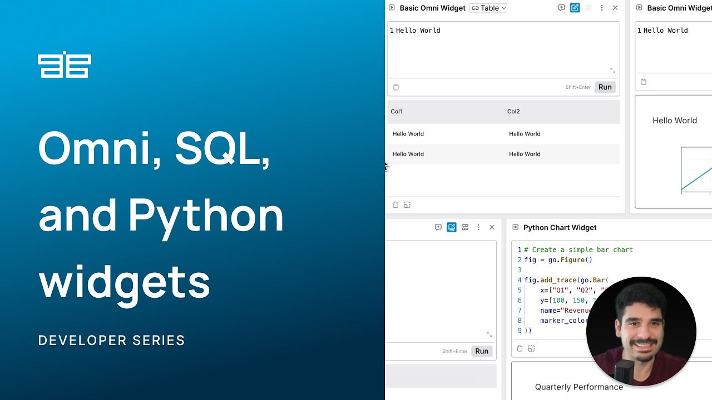Click the presenter webcam thumbnail
The height and width of the screenshot is (400, 712).
point(641,331)
